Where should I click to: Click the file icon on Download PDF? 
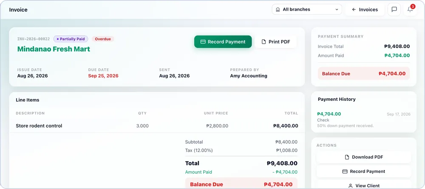pos(347,157)
